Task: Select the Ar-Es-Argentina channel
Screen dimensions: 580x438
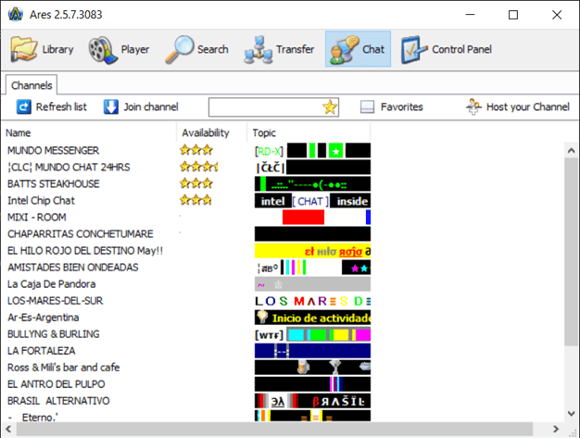Action: pyautogui.click(x=44, y=317)
